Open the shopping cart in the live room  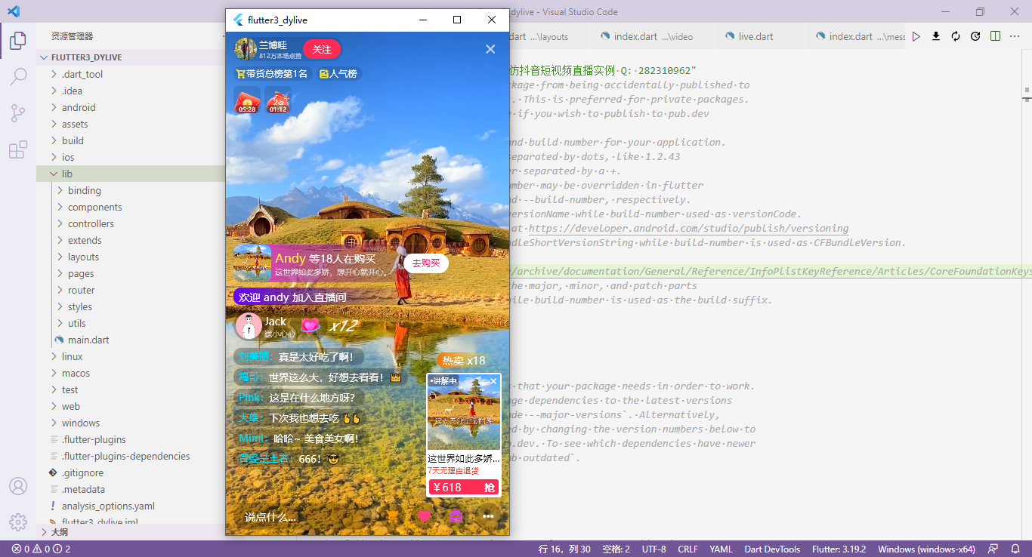392,515
